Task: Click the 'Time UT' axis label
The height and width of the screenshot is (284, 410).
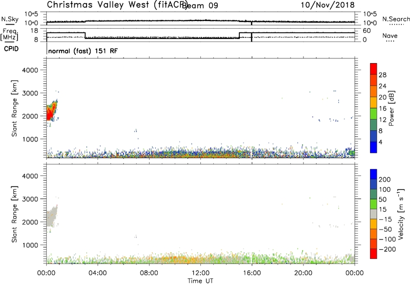Action: [x=200, y=281]
